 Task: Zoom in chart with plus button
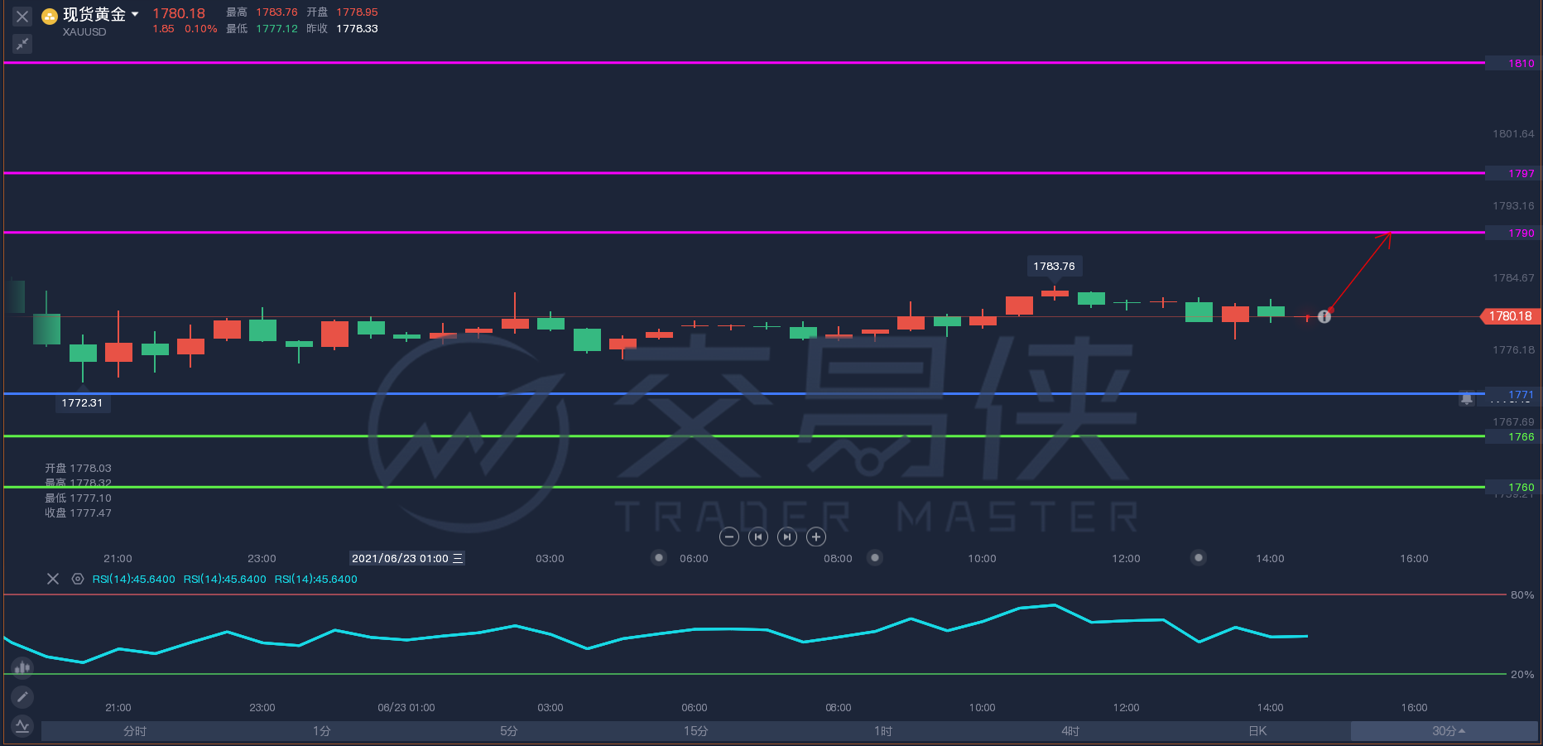coord(816,537)
